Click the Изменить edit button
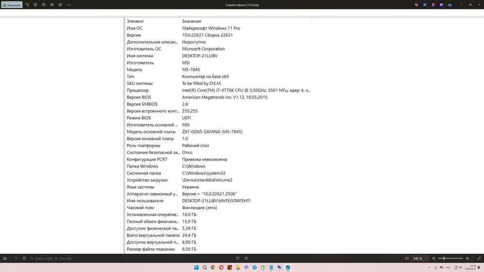 tap(12, 5)
